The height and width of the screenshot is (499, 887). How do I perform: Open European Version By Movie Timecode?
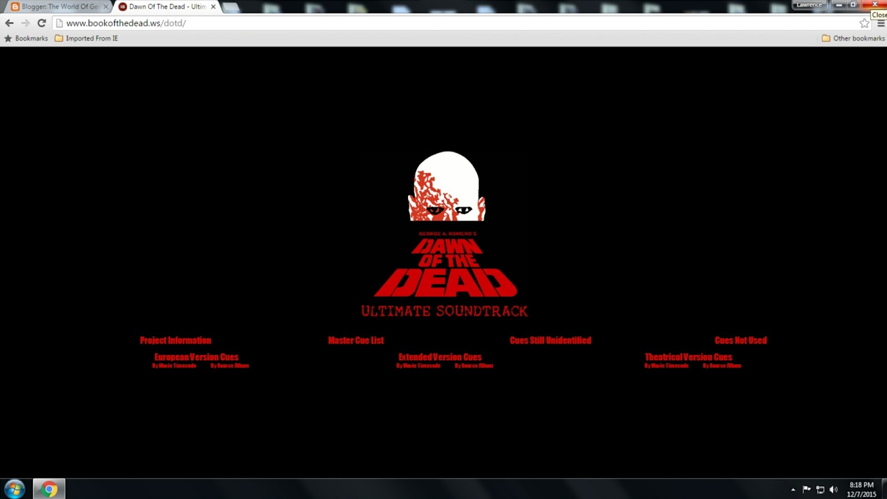click(174, 366)
